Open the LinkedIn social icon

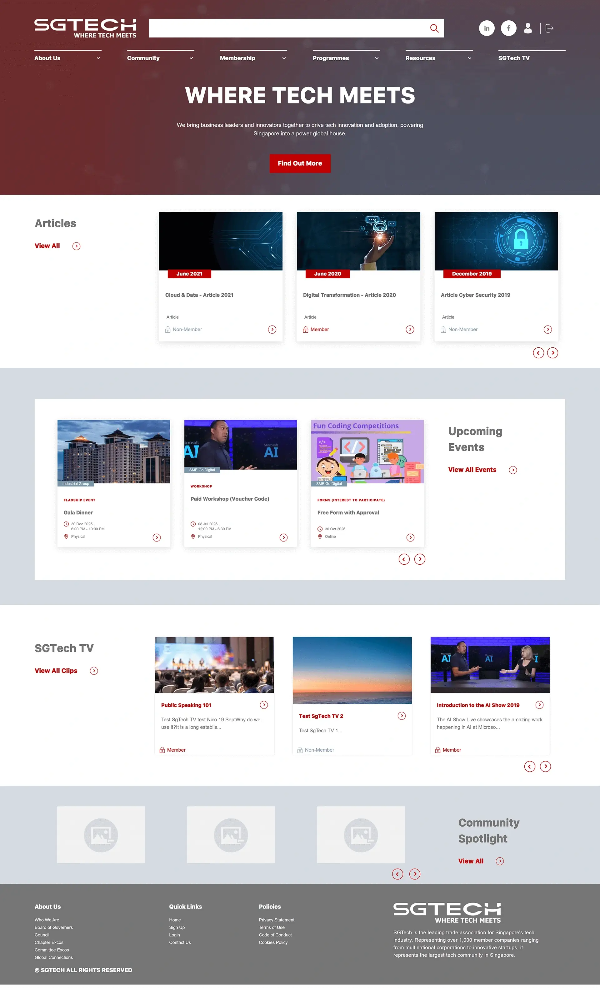coord(487,28)
